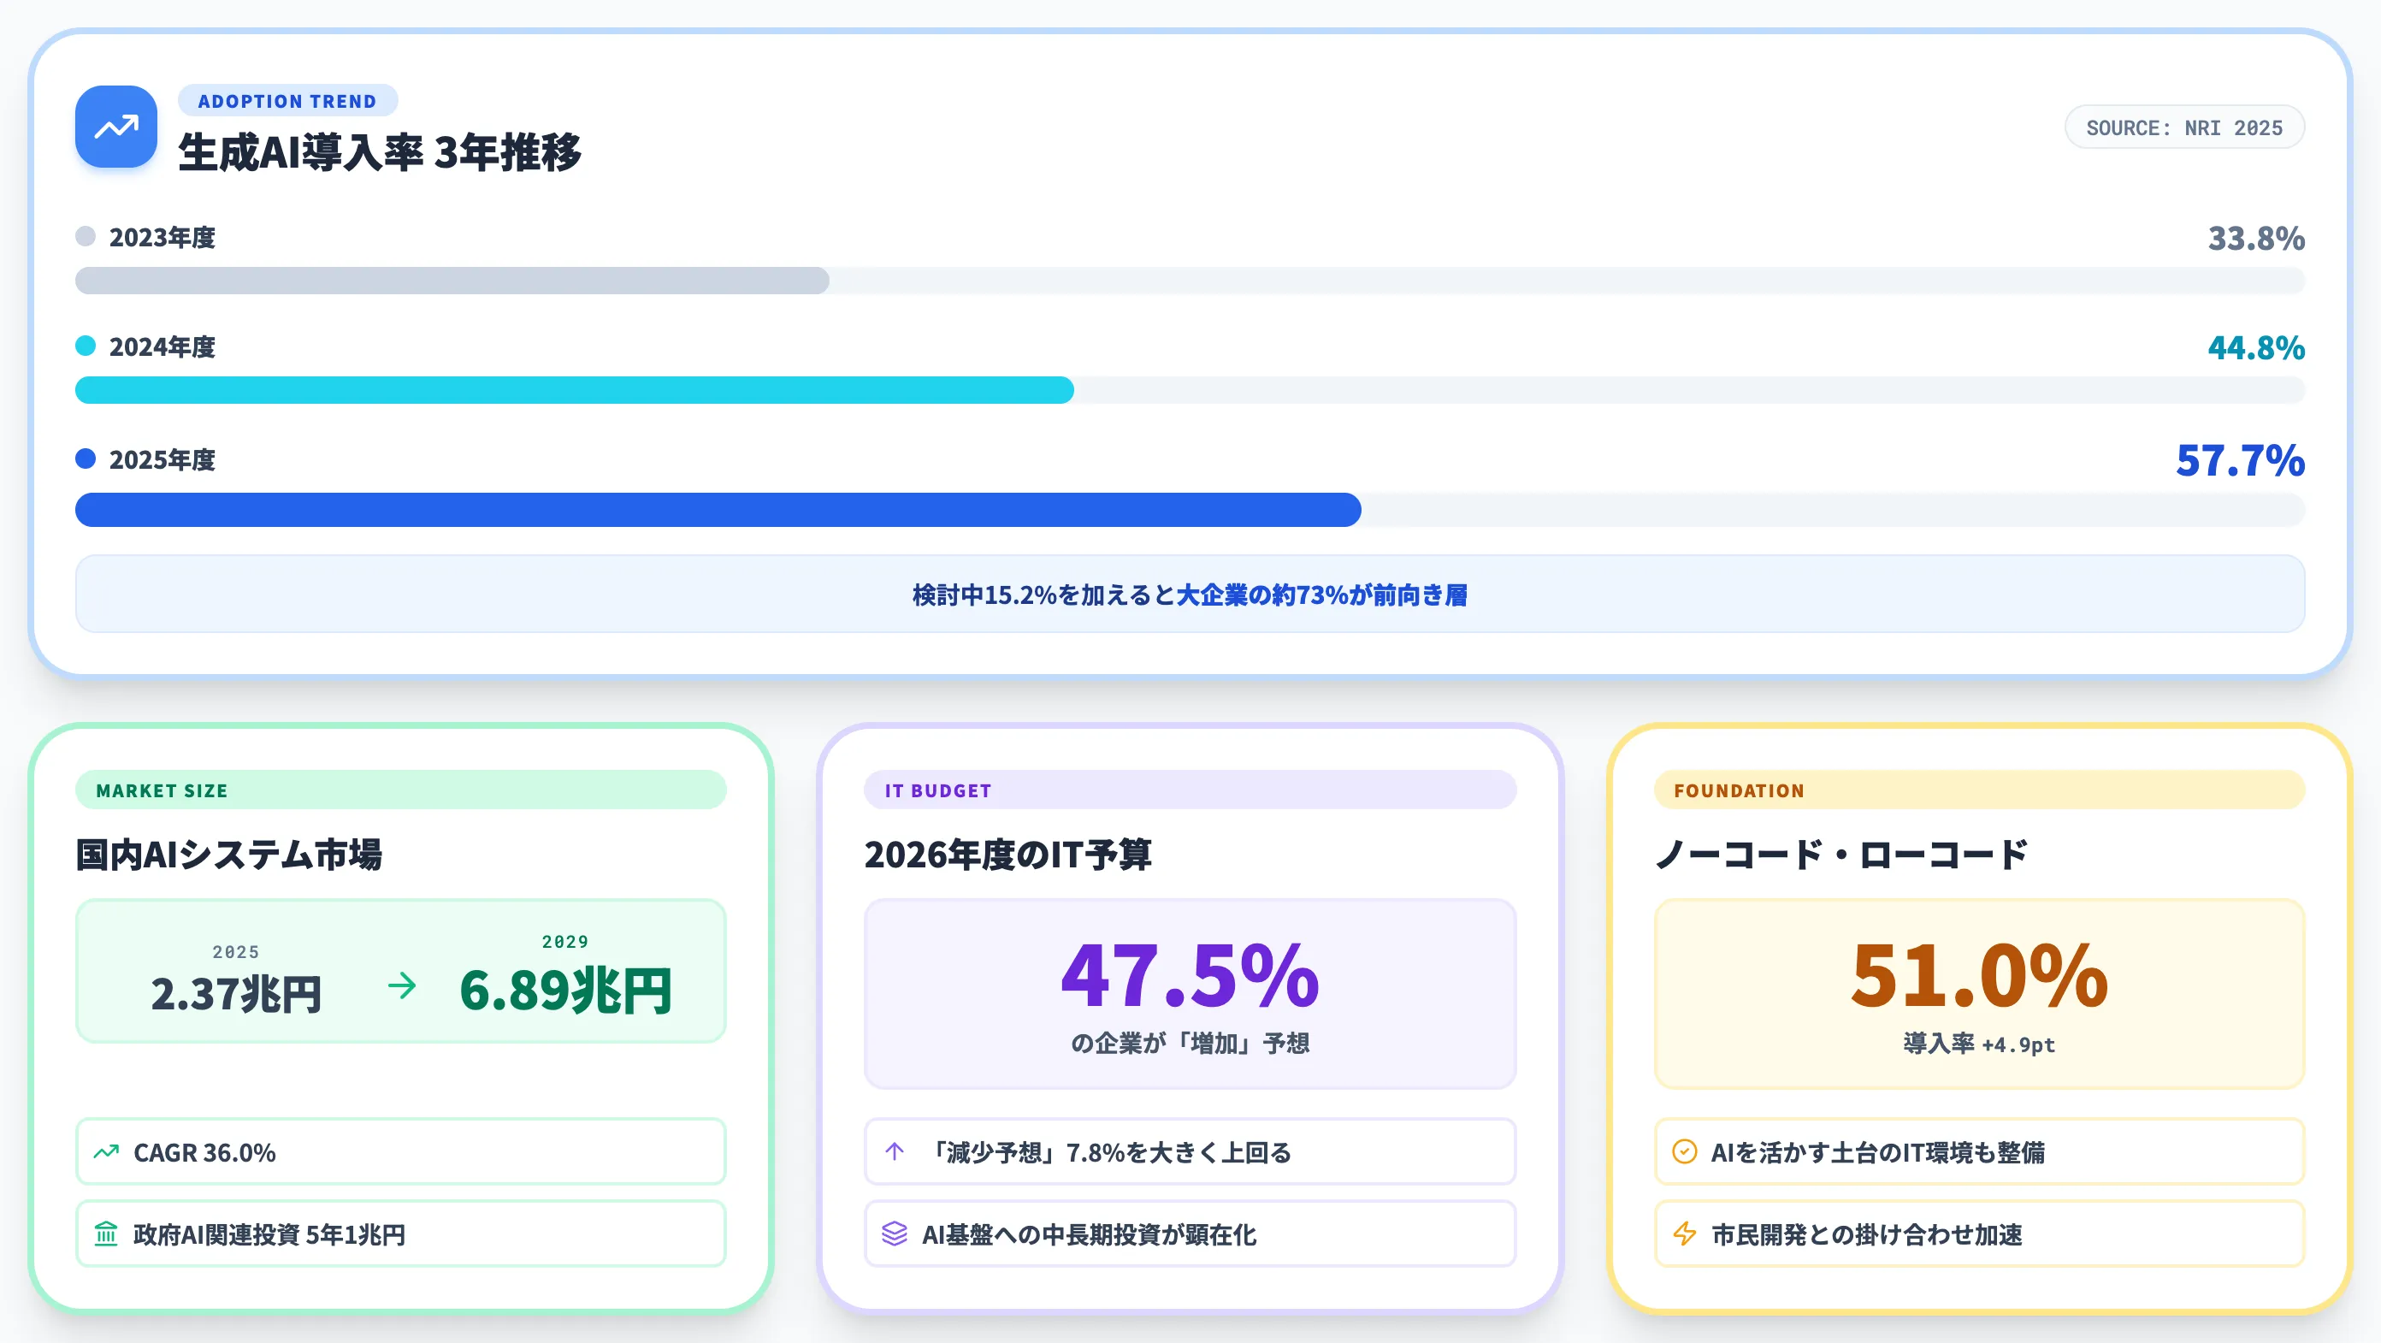Click the 33.8% value
2381x1343 pixels.
coord(2256,239)
